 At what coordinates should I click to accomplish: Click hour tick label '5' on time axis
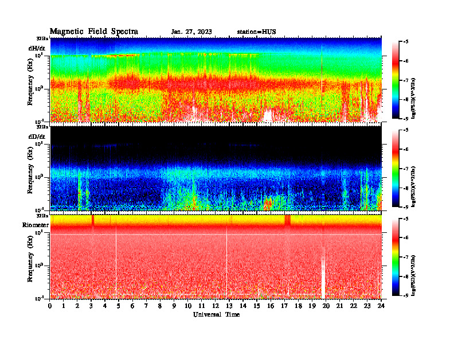[119, 306]
